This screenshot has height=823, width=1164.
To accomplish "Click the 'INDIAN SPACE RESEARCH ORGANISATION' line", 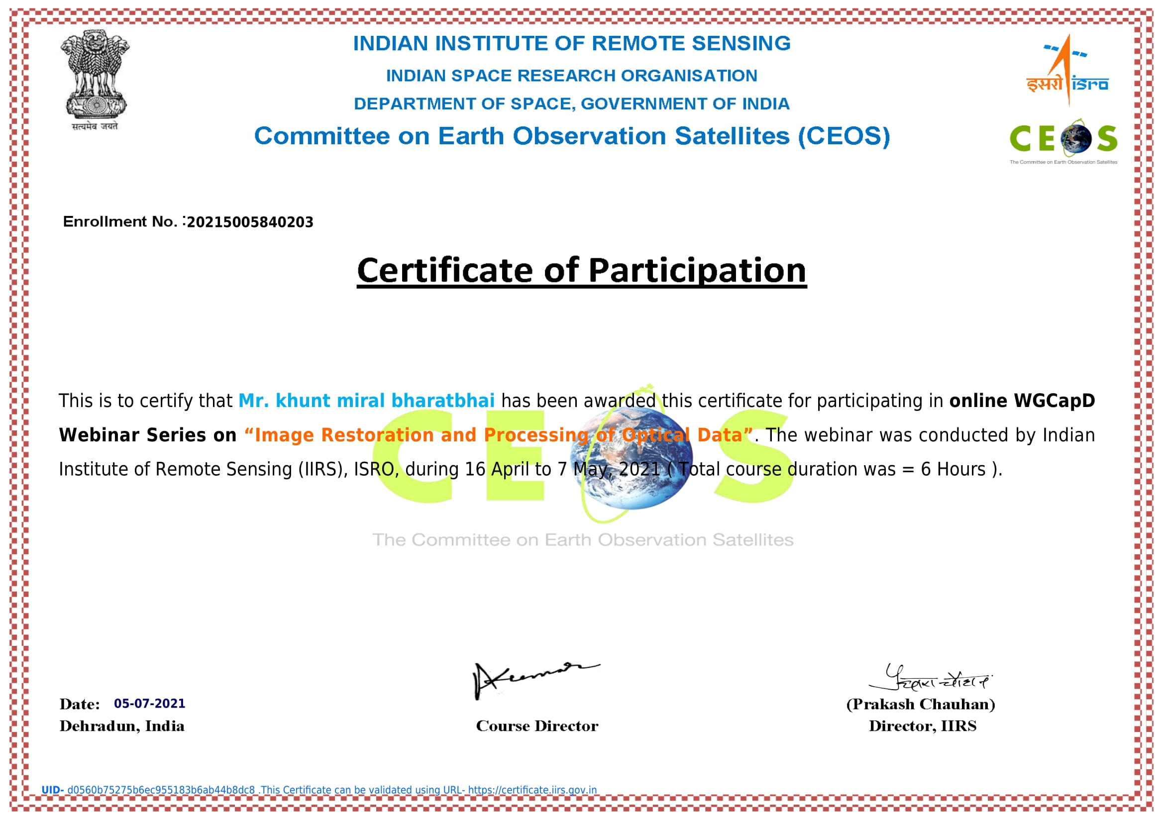I will point(572,76).
